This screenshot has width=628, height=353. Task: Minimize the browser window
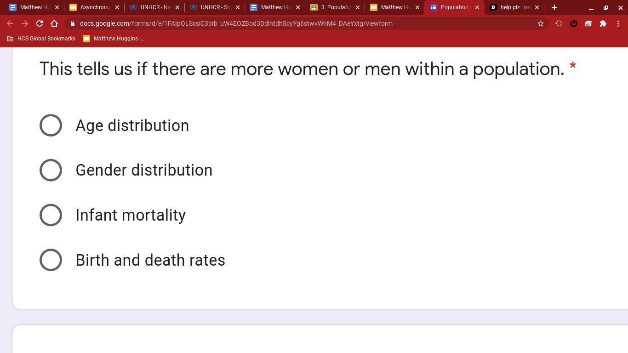591,7
